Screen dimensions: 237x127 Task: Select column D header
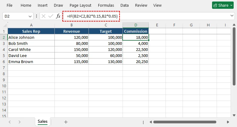pyautogui.click(x=136, y=25)
